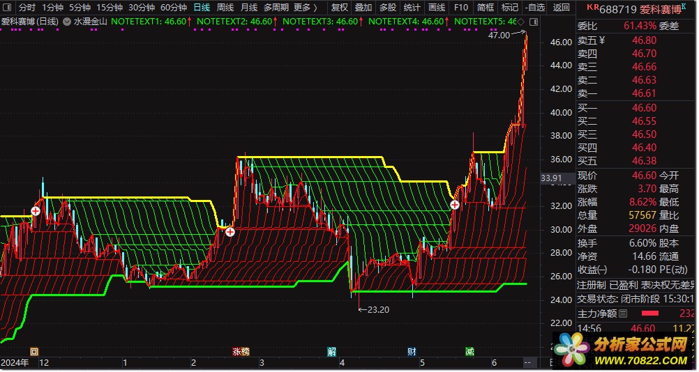This screenshot has height=372, width=699.
Task: Click the 爱科赛博(日线) chart title
Action: (x=30, y=22)
